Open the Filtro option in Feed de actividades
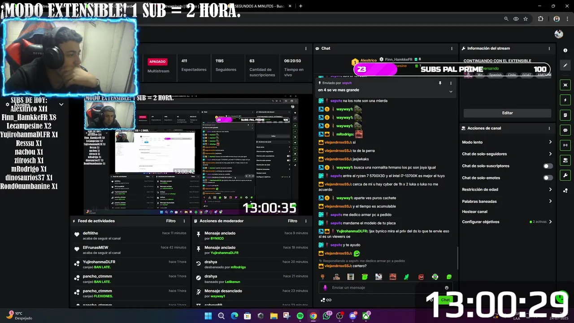 pyautogui.click(x=171, y=221)
